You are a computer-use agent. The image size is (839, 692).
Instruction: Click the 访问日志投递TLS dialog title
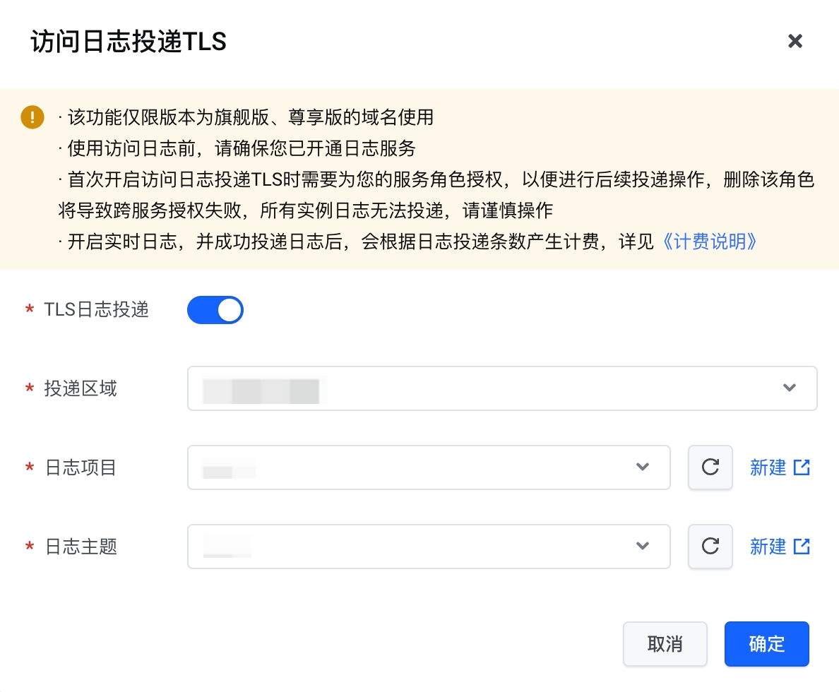click(129, 41)
